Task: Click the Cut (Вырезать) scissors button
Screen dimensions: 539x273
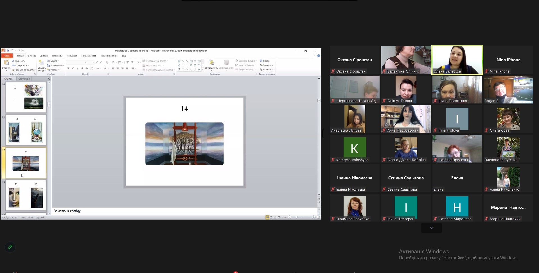Action: tap(13, 61)
